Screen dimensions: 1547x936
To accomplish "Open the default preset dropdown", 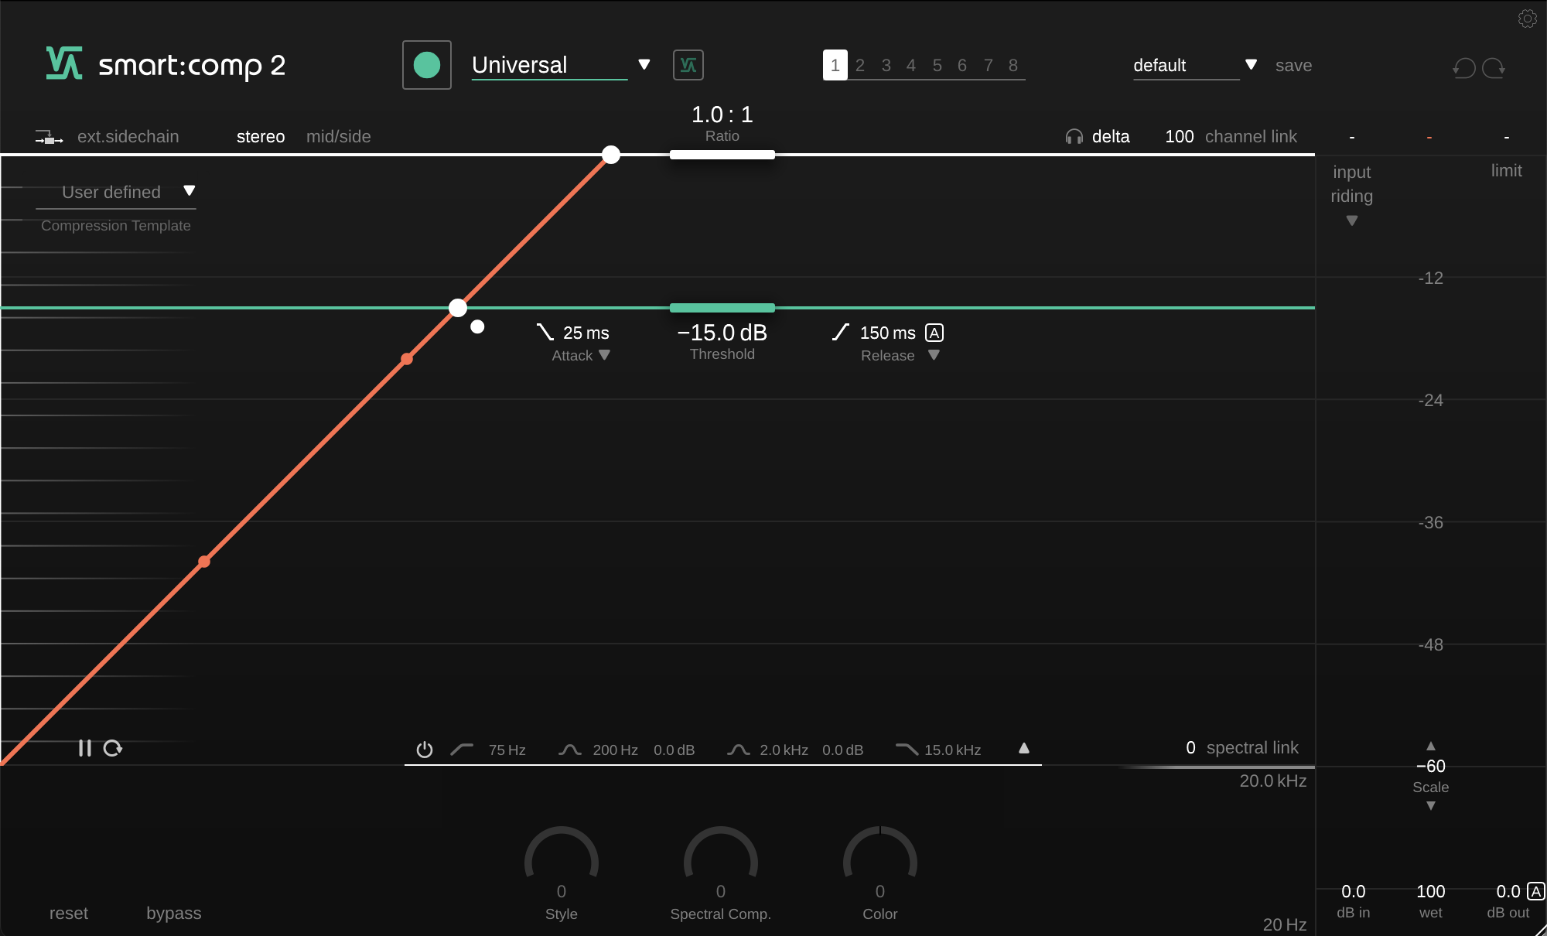I will coord(1251,65).
